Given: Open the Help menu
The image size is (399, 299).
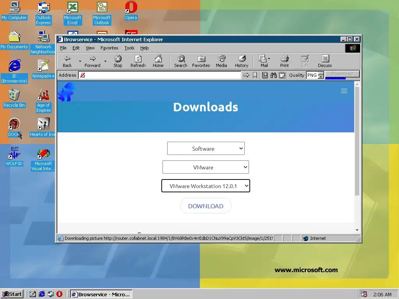Looking at the screenshot, I should pyautogui.click(x=144, y=48).
